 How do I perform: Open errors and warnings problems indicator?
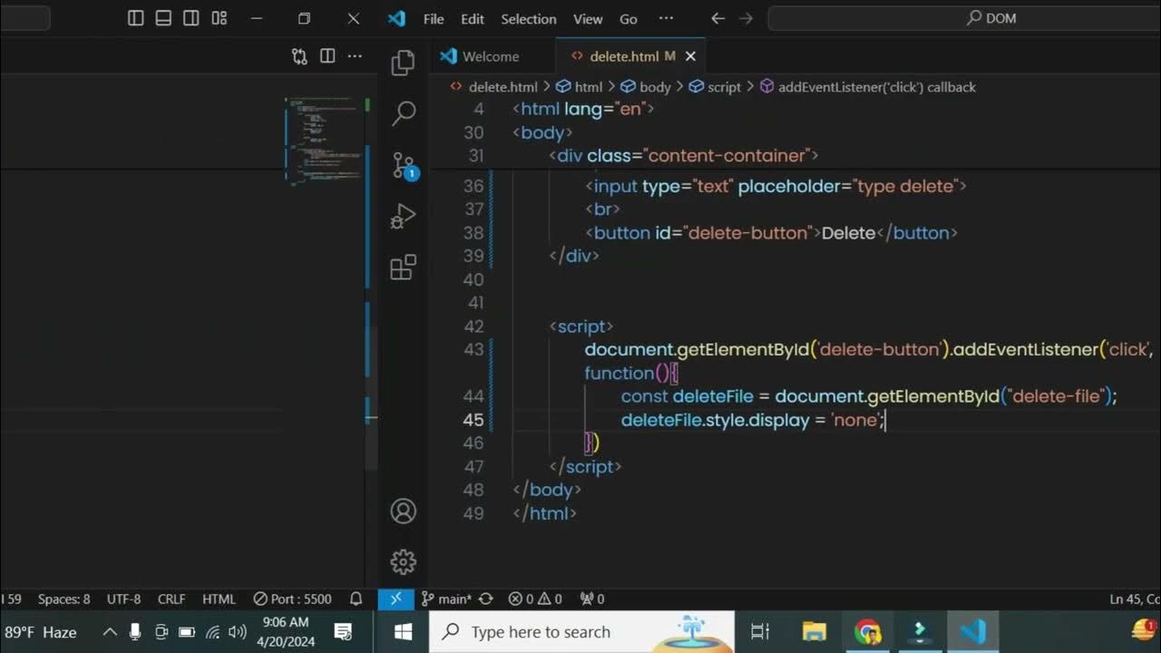(535, 599)
